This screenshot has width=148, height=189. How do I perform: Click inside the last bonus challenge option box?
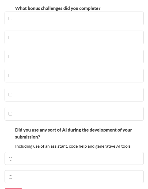pyautogui.click(x=74, y=114)
